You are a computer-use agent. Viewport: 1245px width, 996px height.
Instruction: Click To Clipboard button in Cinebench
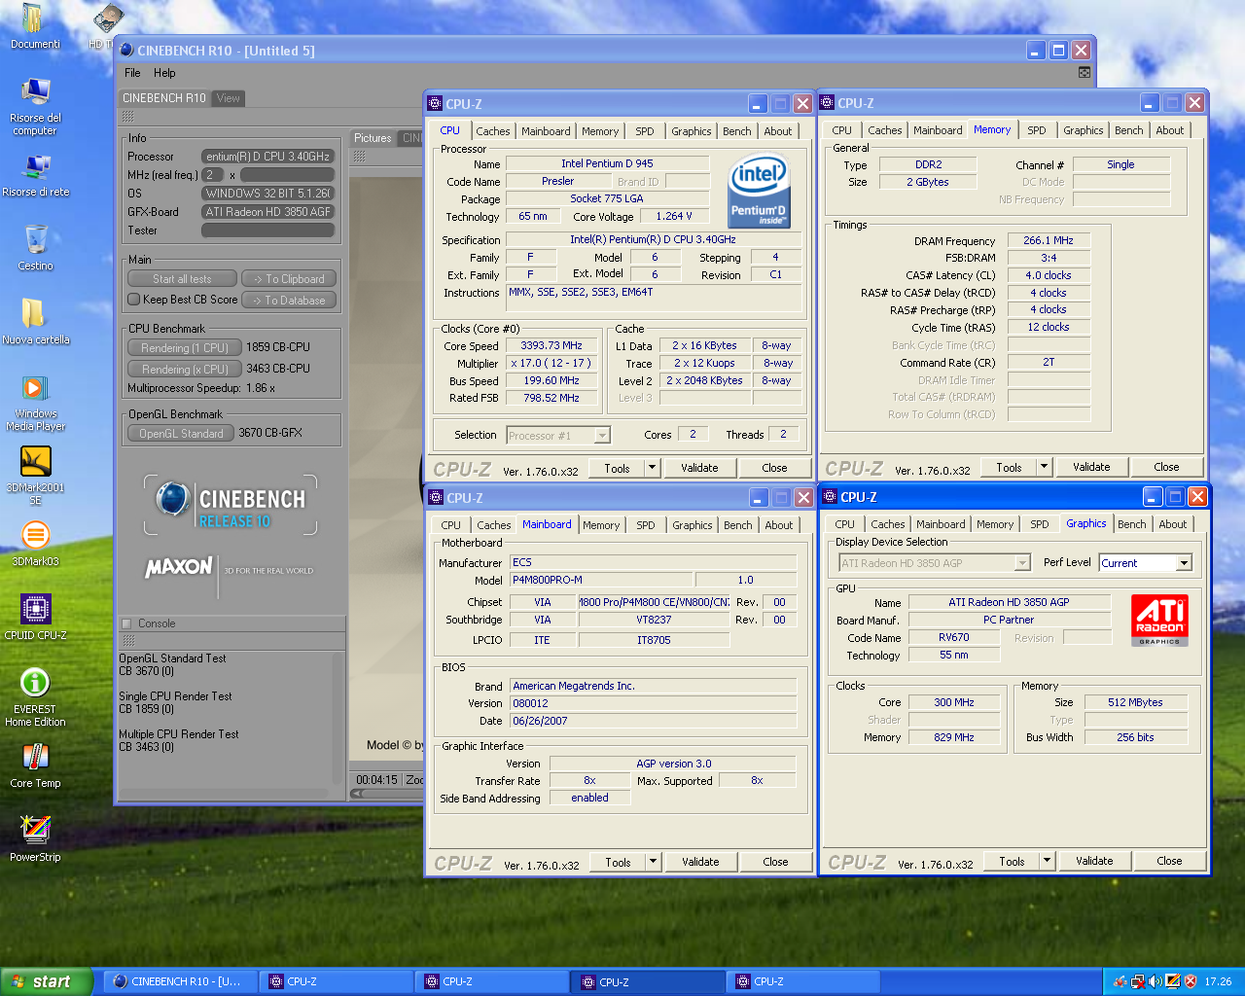[x=289, y=279]
